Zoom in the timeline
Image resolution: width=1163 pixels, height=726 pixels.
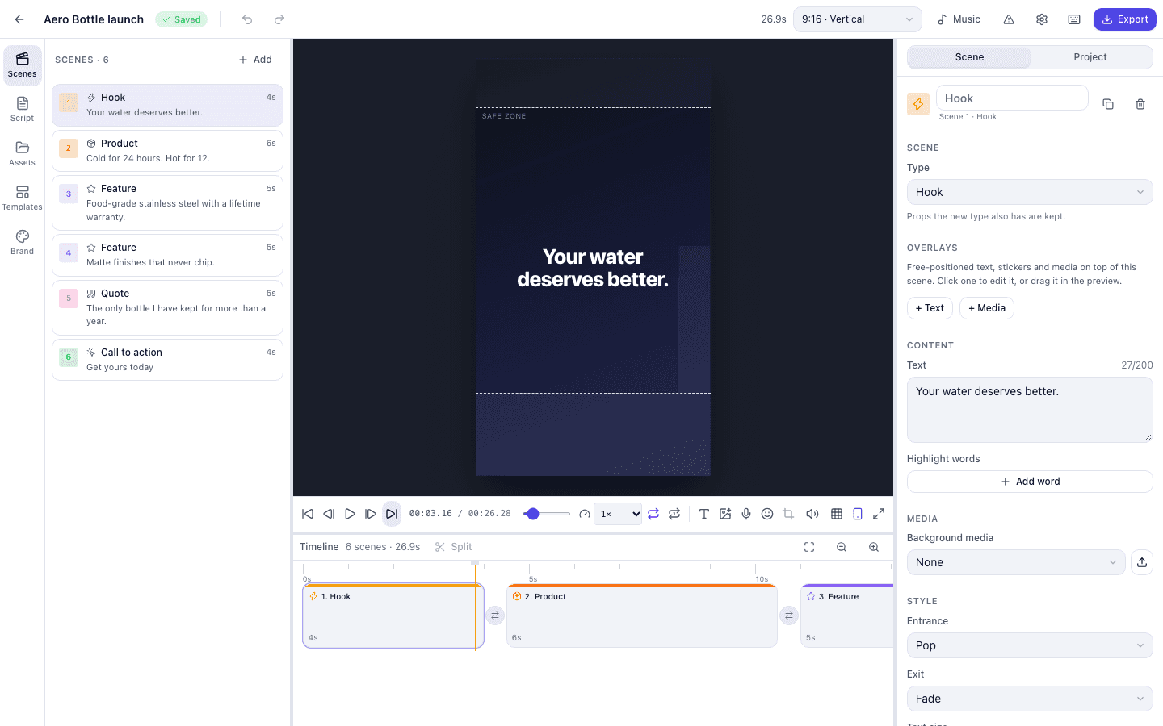pyautogui.click(x=874, y=547)
